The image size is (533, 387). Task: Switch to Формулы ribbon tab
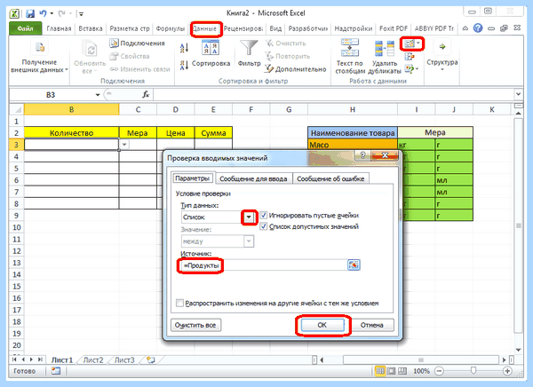(x=170, y=28)
